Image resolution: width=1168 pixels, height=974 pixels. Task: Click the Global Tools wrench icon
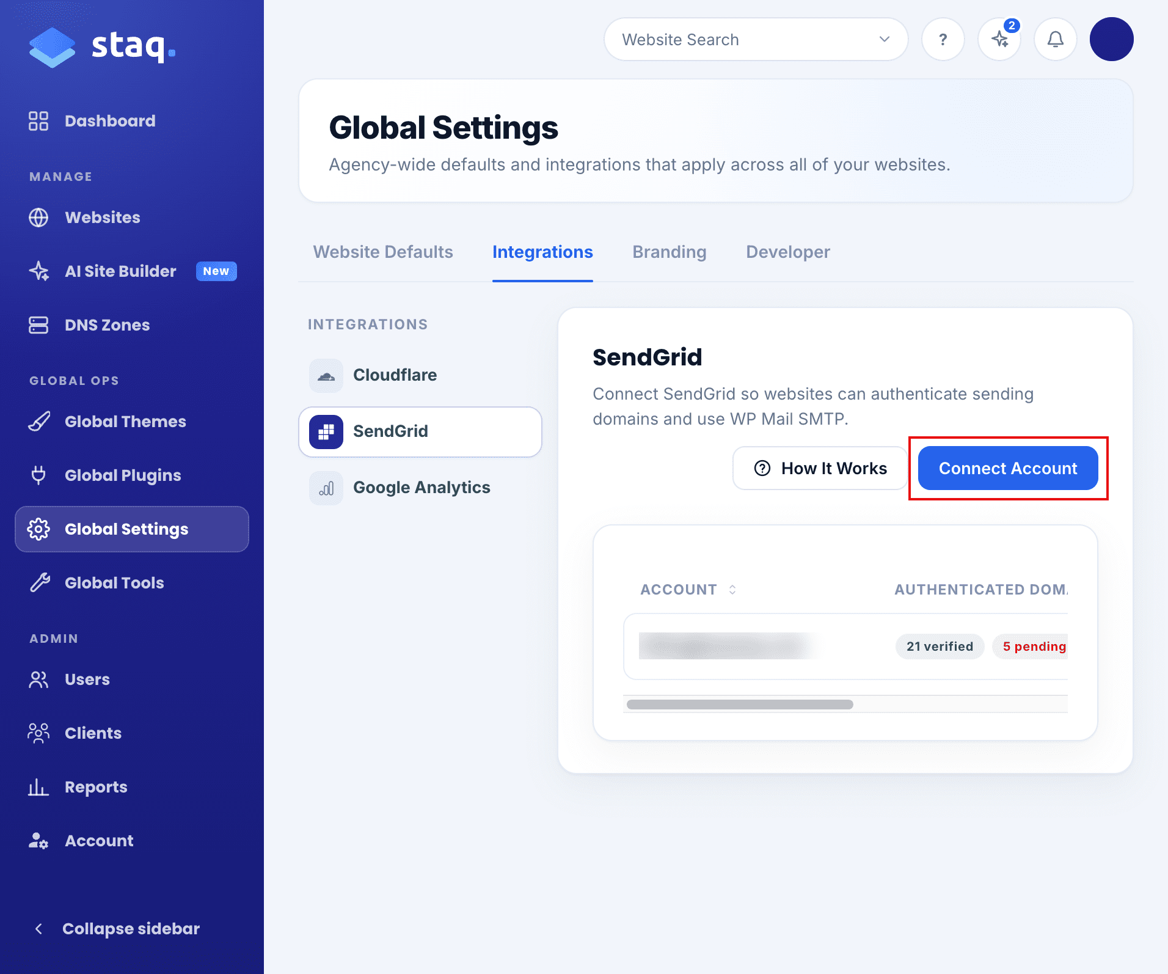click(38, 583)
